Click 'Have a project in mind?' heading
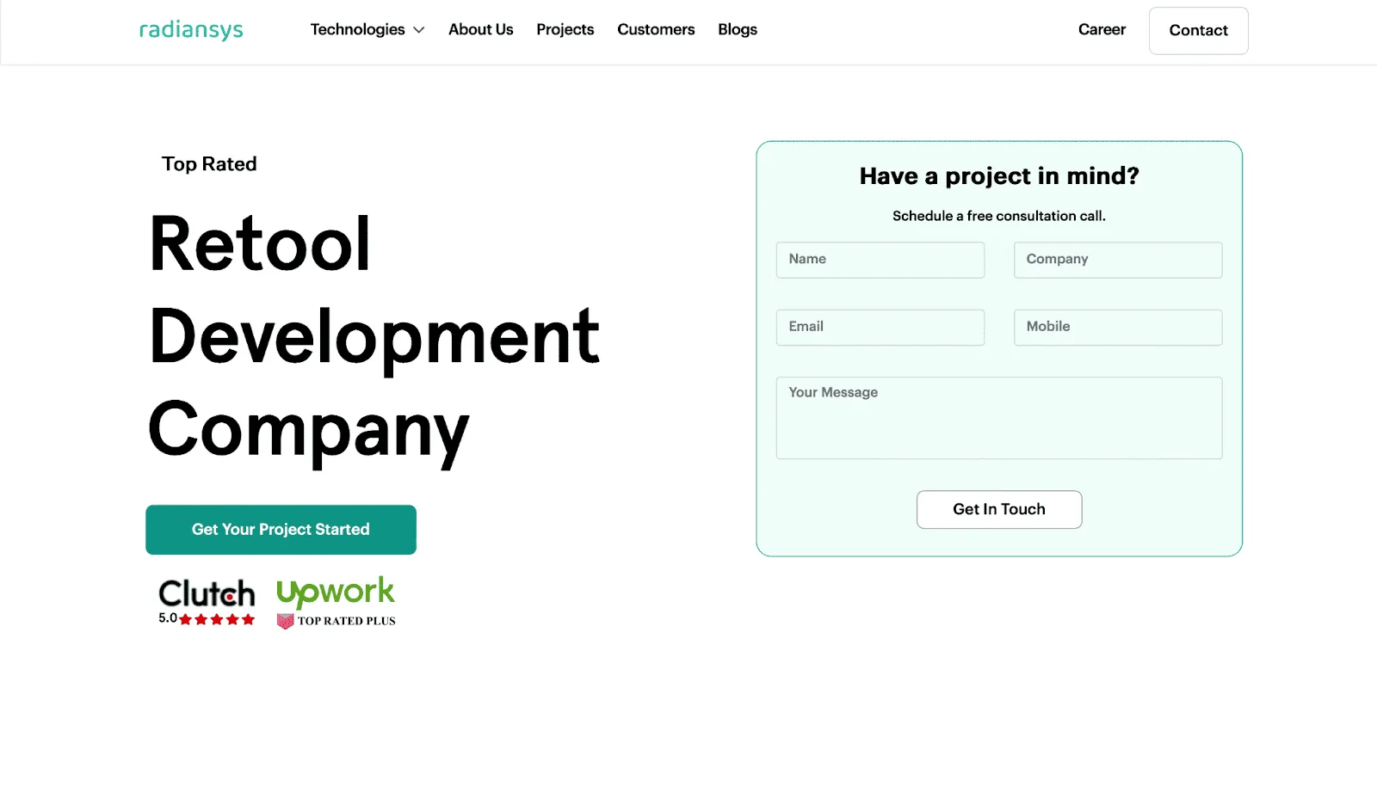The image size is (1377, 786). pyautogui.click(x=999, y=176)
